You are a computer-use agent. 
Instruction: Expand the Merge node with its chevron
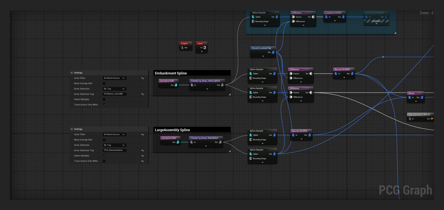[416, 102]
